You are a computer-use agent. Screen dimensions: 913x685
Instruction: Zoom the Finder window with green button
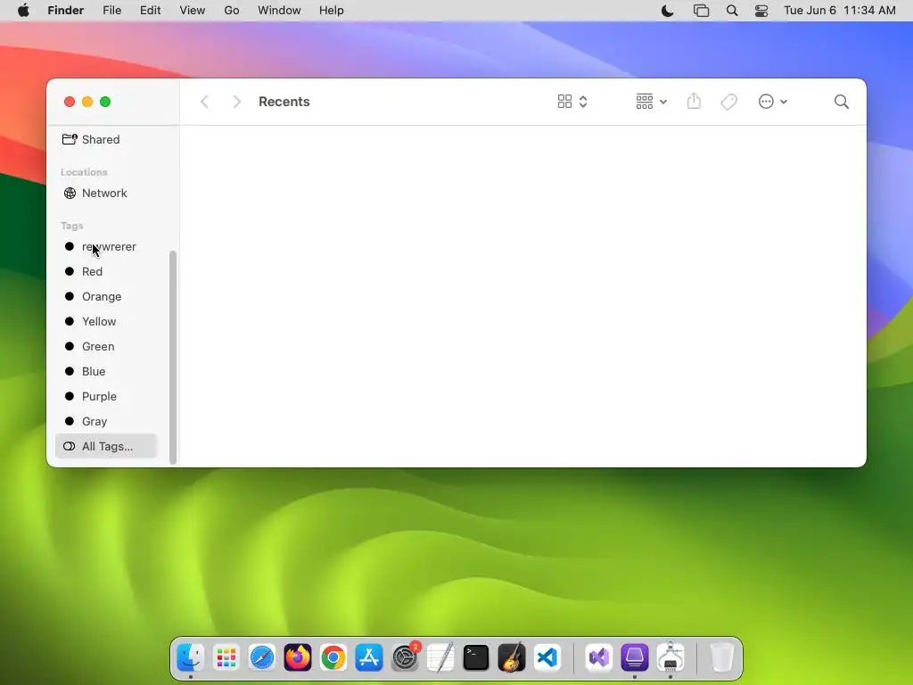pos(105,102)
